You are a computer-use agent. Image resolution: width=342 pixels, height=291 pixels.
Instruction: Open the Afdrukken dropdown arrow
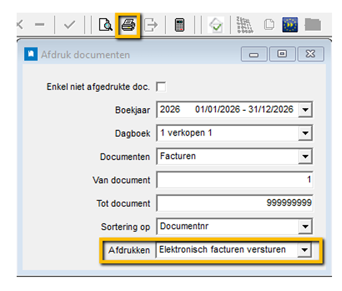tap(305, 250)
